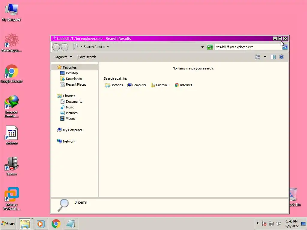
Task: Click Save search in the toolbar
Action: [87, 57]
